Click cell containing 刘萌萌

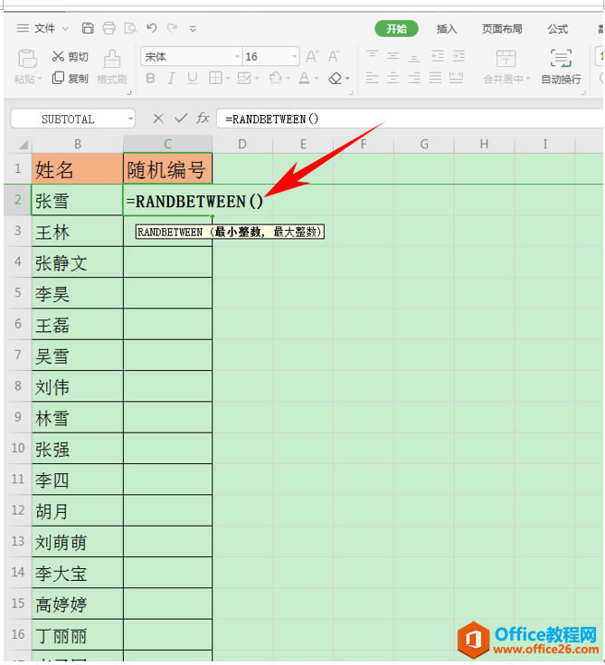78,542
